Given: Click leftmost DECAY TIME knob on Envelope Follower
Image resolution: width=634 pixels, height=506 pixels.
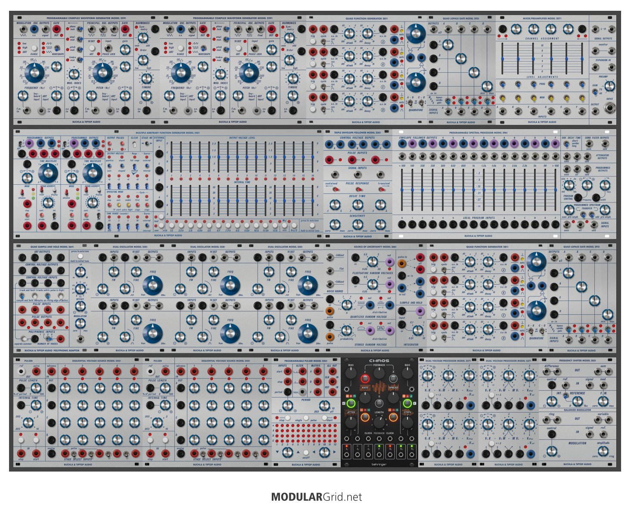Looking at the screenshot, I should click(x=335, y=205).
